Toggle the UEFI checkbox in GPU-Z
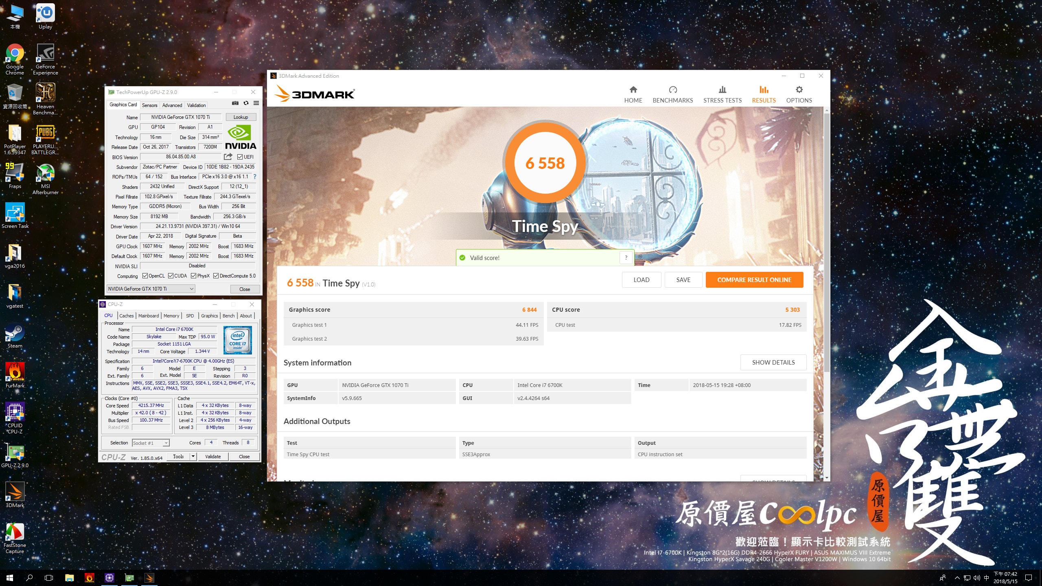Viewport: 1042px width, 586px height. [240, 157]
